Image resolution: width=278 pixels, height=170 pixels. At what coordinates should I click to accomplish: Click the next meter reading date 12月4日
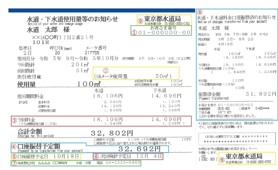(x=149, y=156)
